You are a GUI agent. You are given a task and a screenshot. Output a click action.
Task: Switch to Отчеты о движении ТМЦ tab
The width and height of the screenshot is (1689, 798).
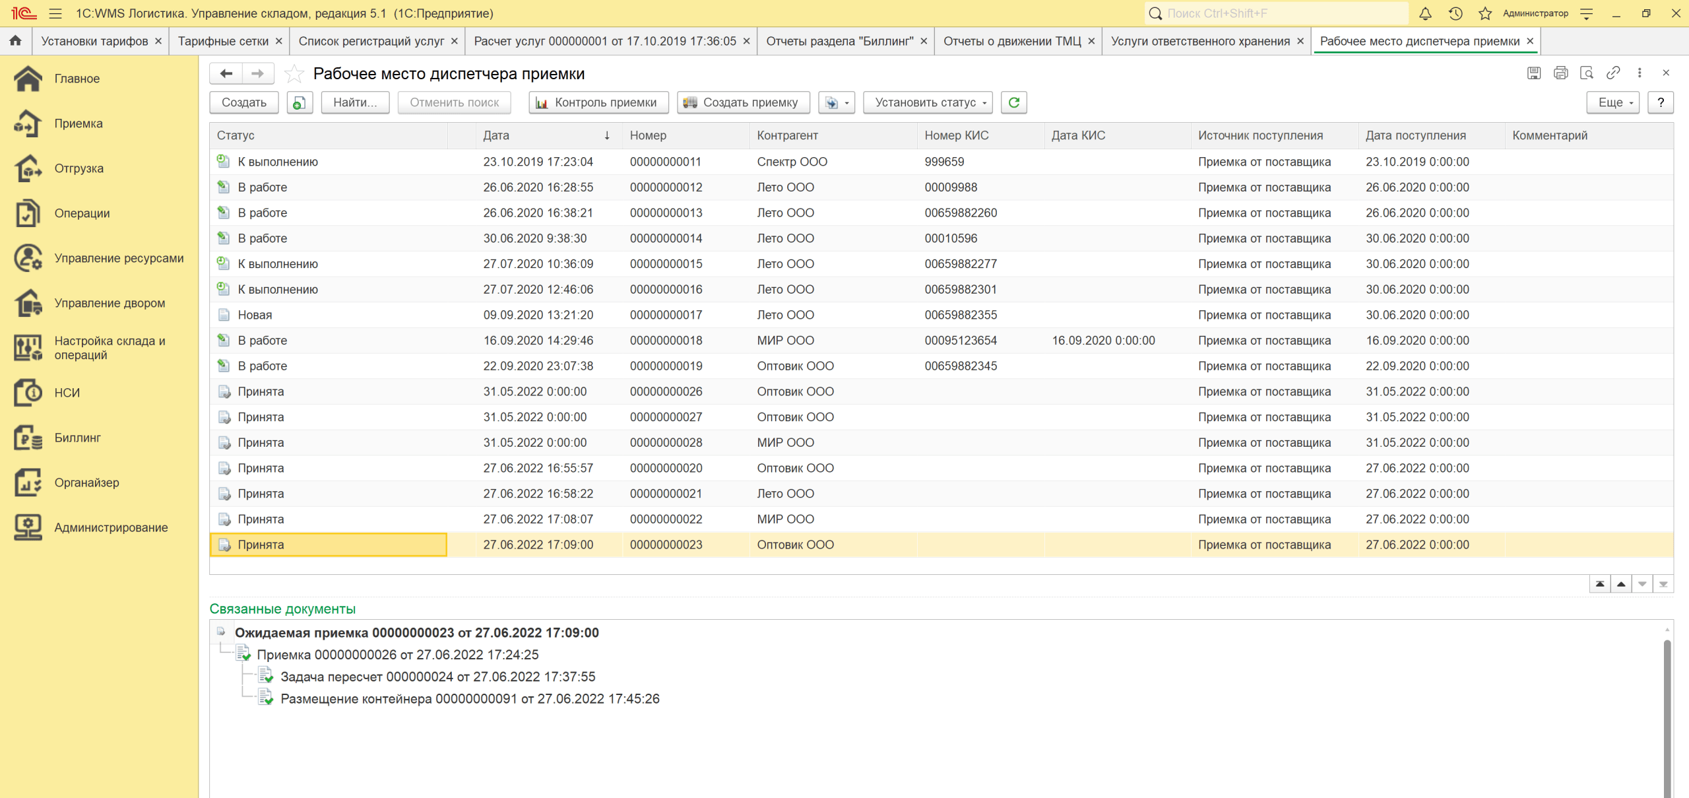(x=1011, y=41)
